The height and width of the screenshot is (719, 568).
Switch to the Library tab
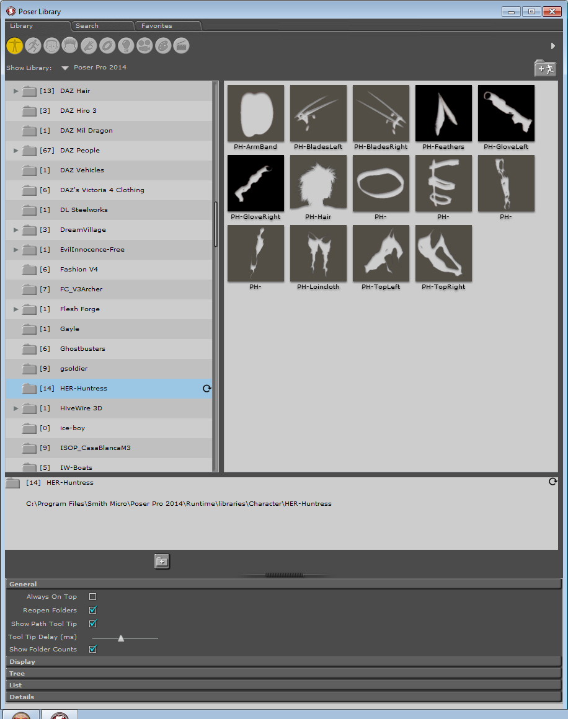[38, 25]
